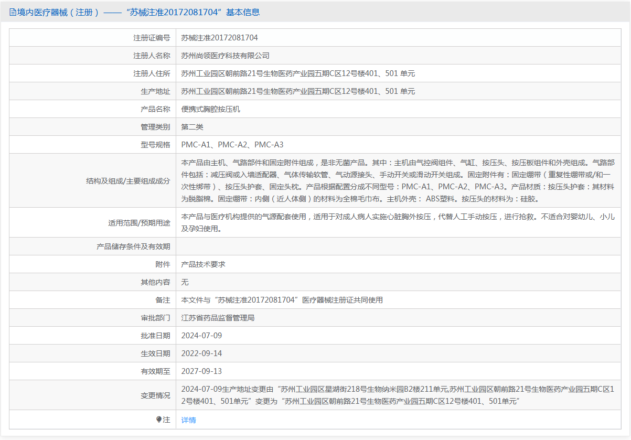Click model specification PMC-A1、PMC-A2、PMC-A3
The width and height of the screenshot is (631, 440).
click(x=232, y=145)
